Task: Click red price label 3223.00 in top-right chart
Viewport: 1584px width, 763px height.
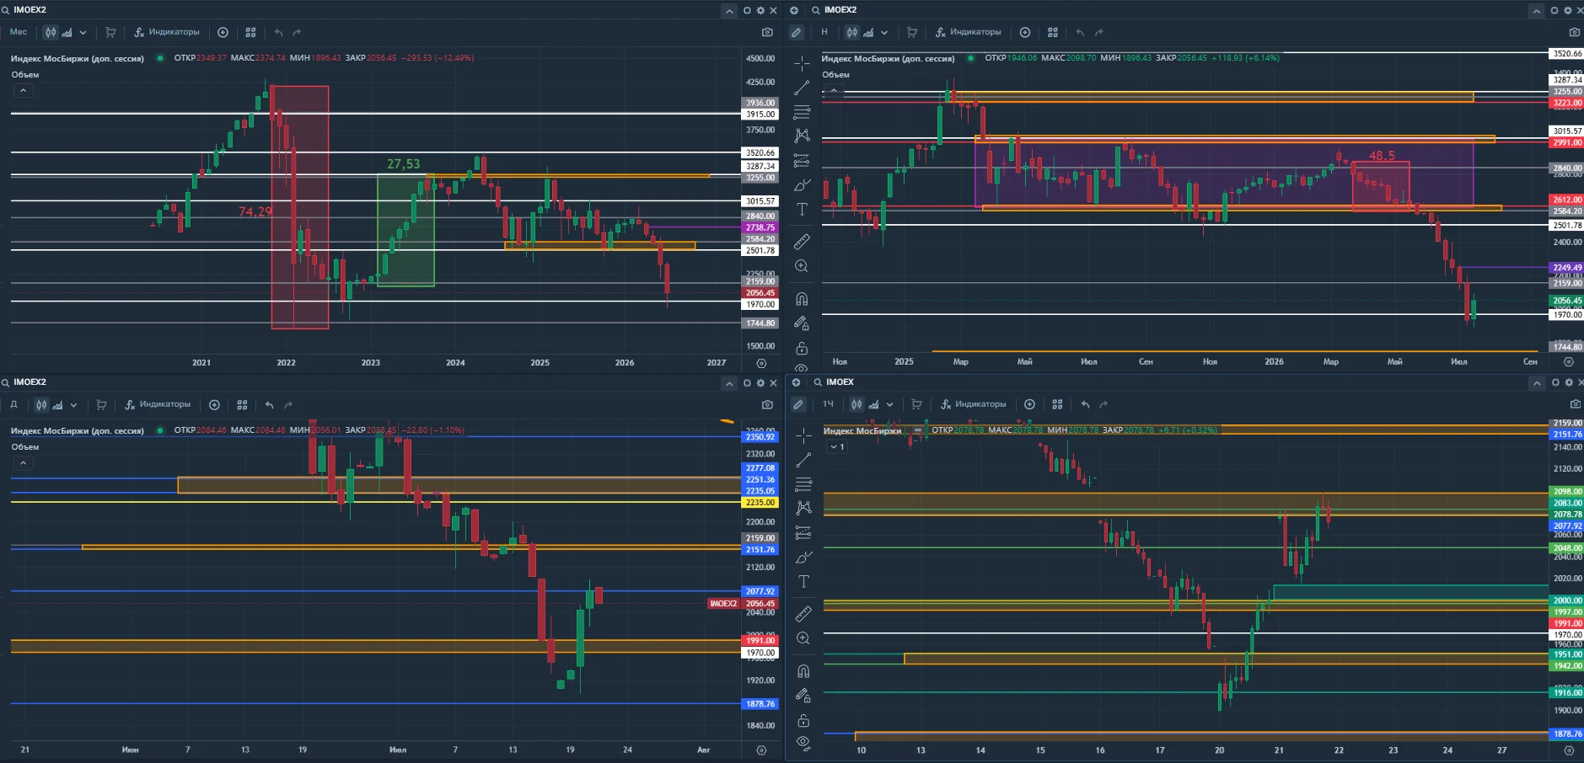Action: pyautogui.click(x=1567, y=103)
